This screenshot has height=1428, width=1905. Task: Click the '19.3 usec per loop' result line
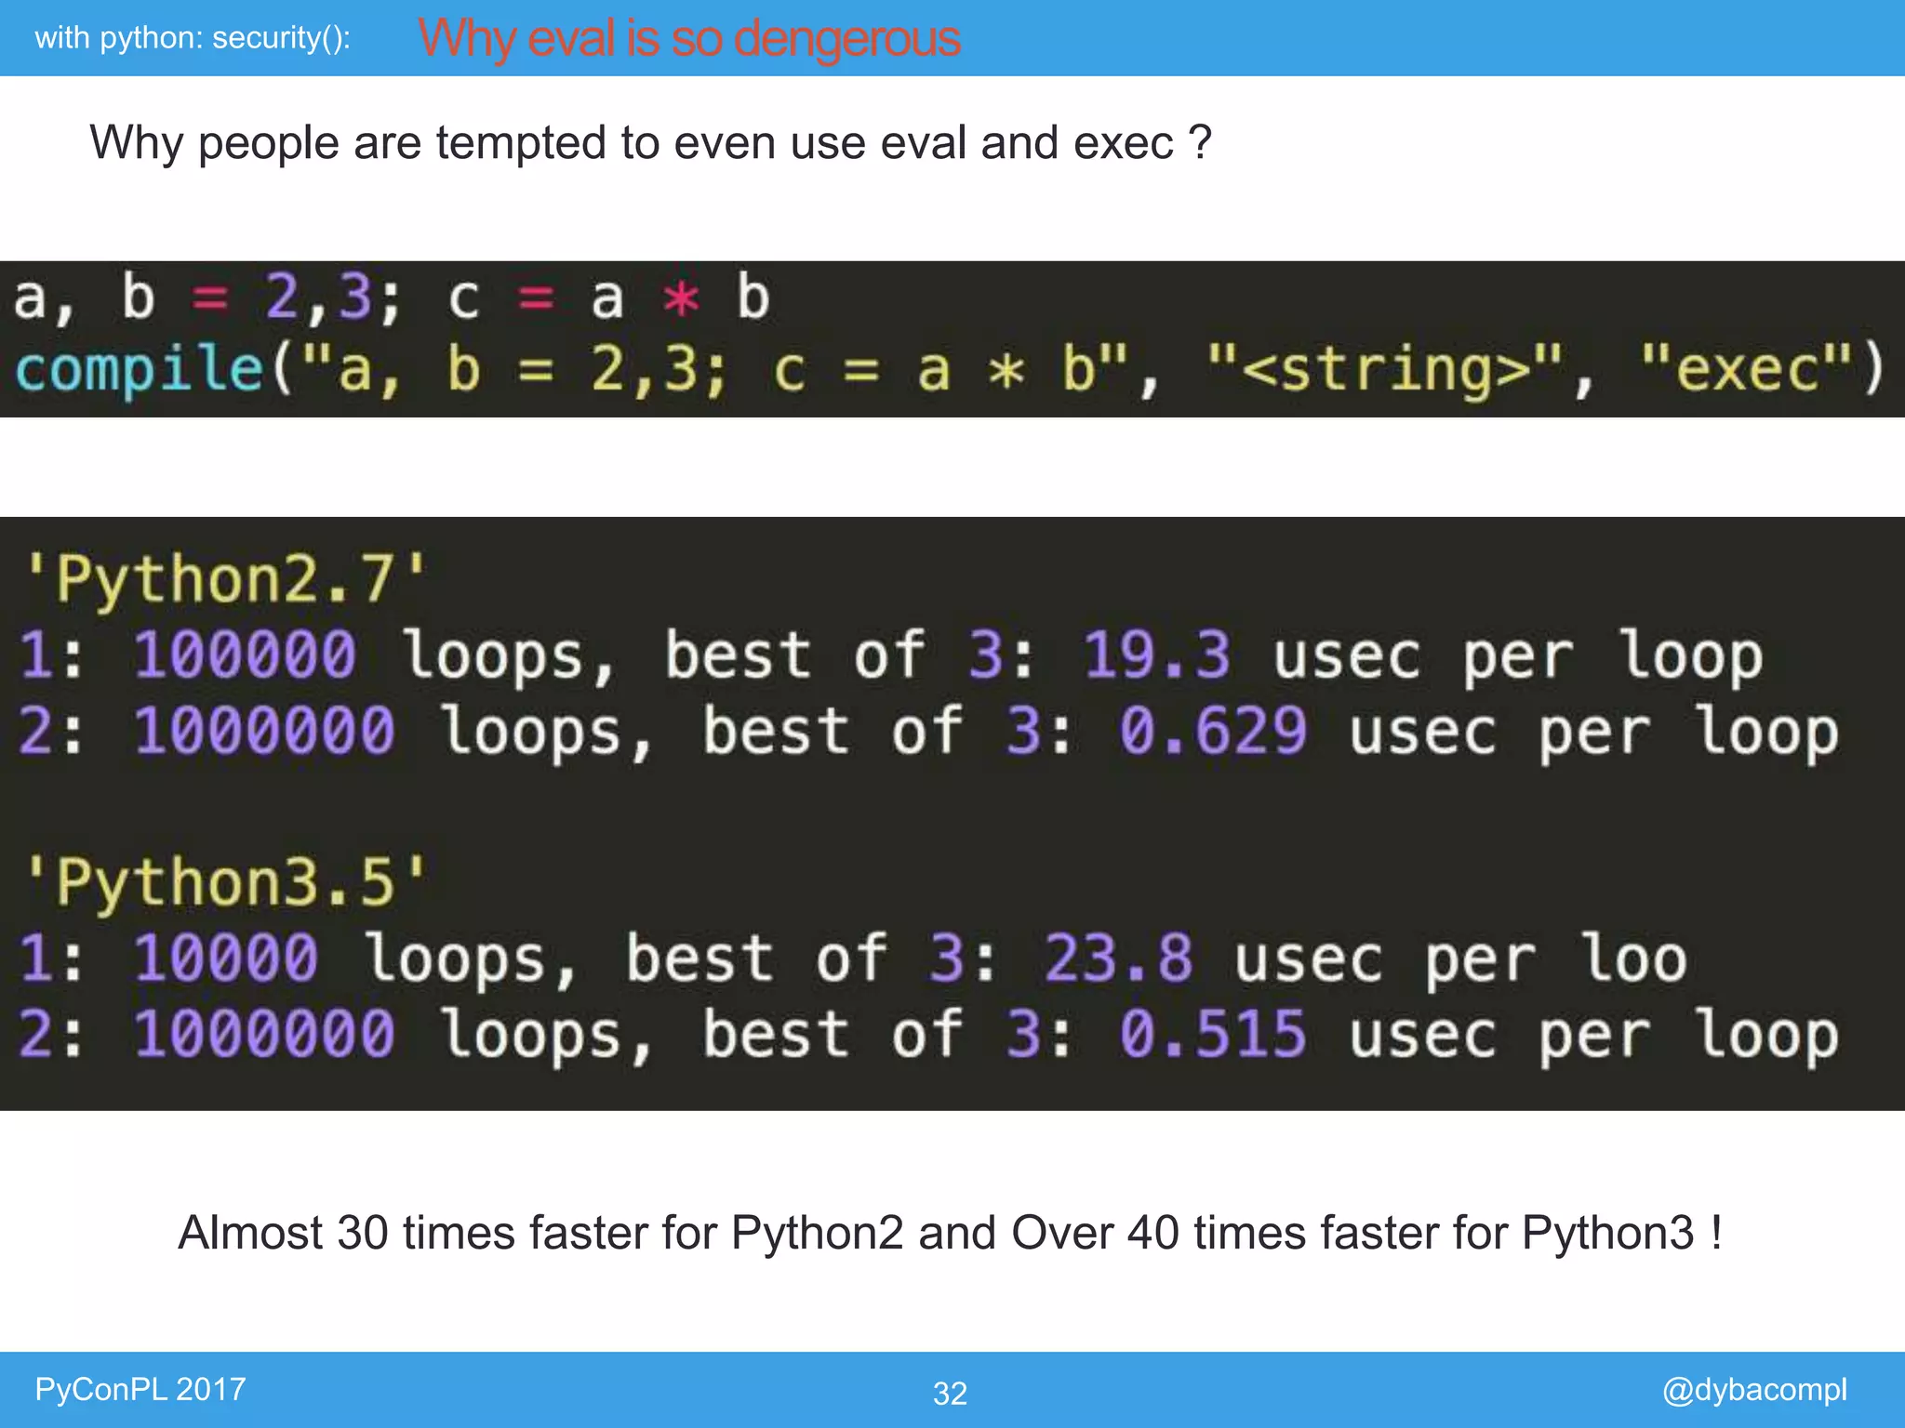(x=891, y=655)
